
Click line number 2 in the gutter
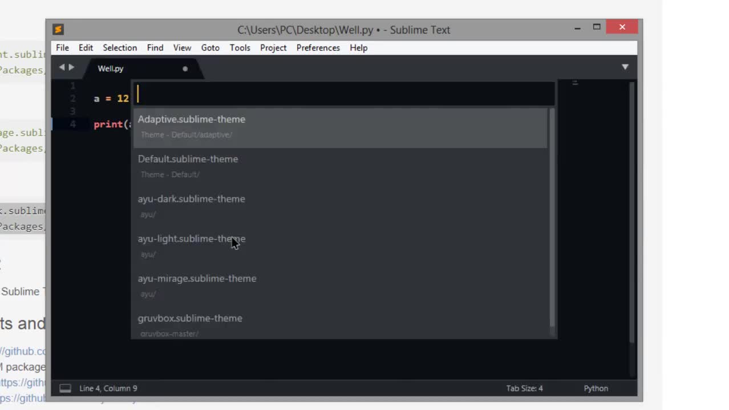[72, 99]
